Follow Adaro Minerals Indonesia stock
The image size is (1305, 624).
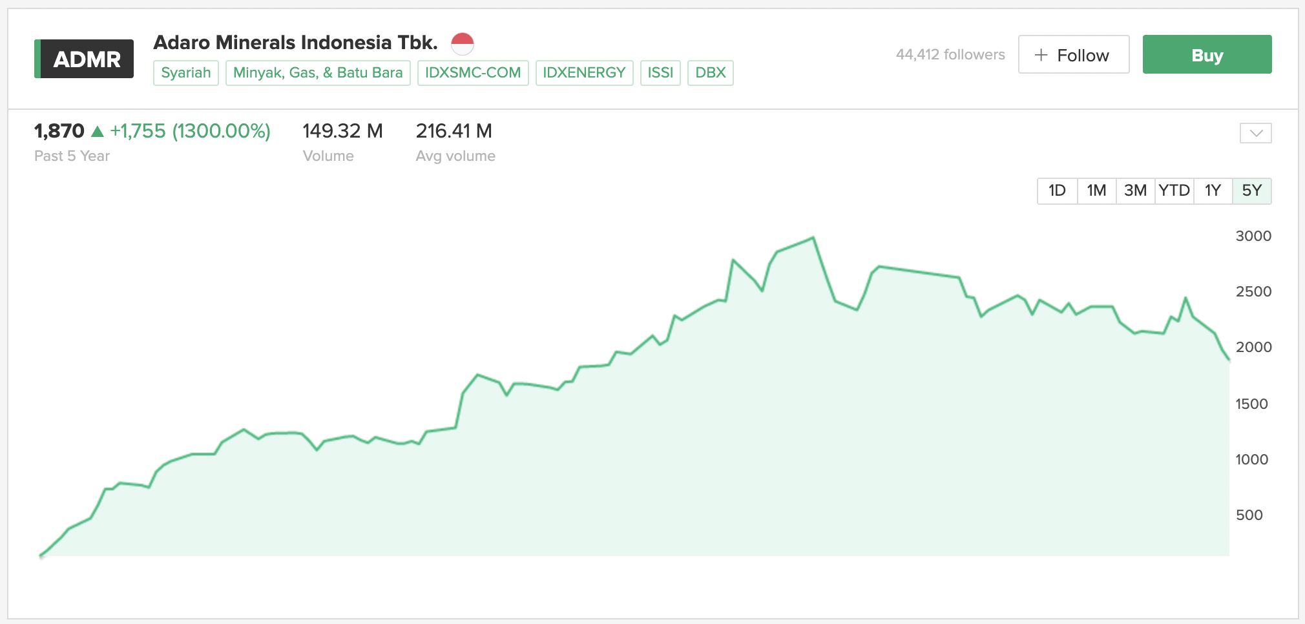[x=1074, y=55]
